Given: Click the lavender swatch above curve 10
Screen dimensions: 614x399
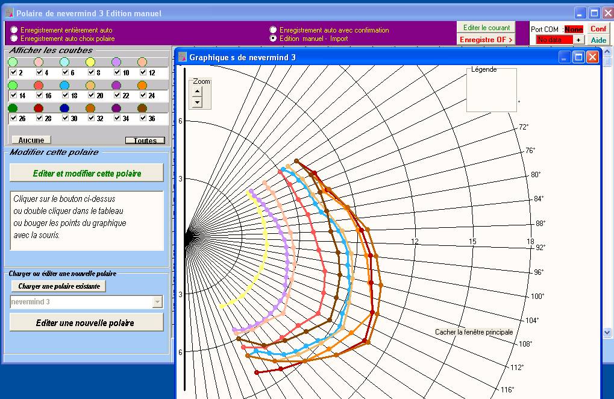Looking at the screenshot, I should [116, 62].
